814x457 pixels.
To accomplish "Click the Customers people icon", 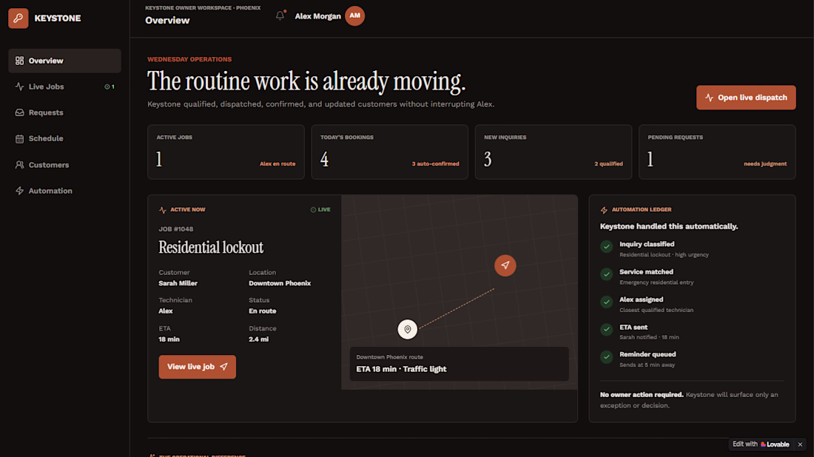I will coord(20,165).
